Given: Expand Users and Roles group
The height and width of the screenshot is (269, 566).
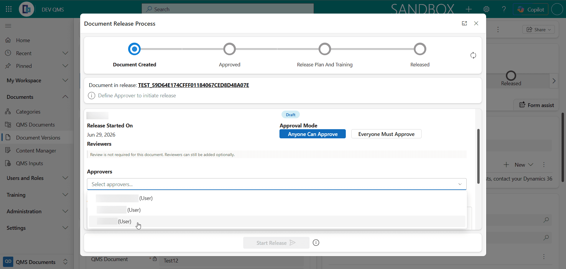Looking at the screenshot, I should [x=65, y=178].
